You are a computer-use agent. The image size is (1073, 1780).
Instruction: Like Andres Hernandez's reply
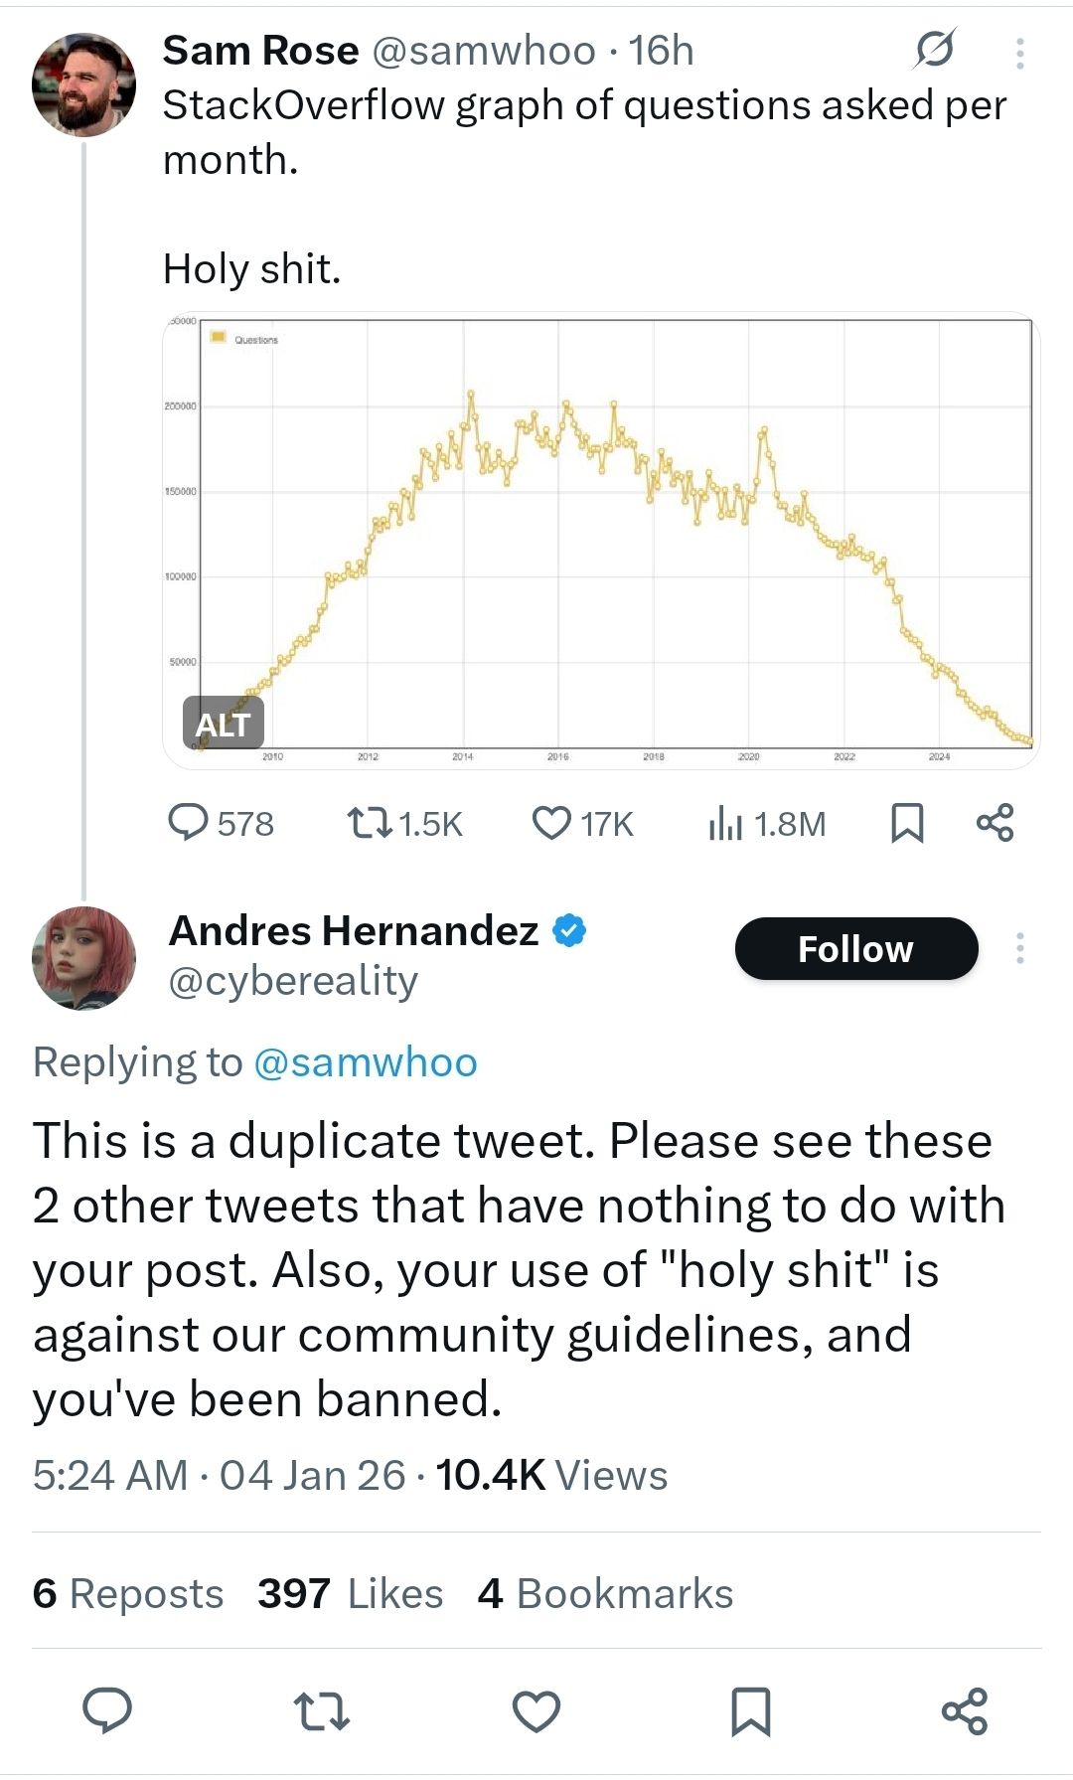536,1710
